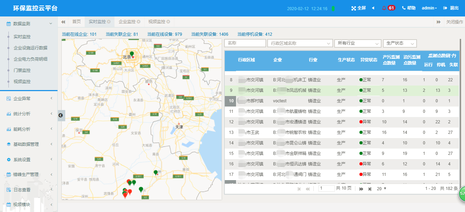Collapse sidebar with the round arrow handle
Image resolution: width=465 pixels, height=212 pixels.
[60, 115]
